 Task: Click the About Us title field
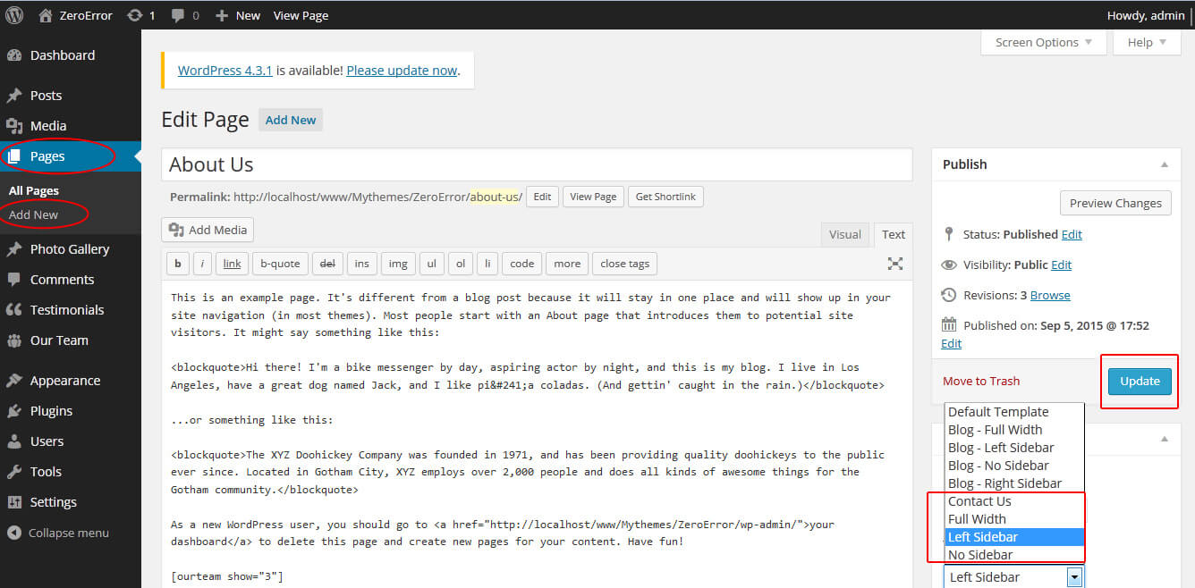pyautogui.click(x=537, y=164)
